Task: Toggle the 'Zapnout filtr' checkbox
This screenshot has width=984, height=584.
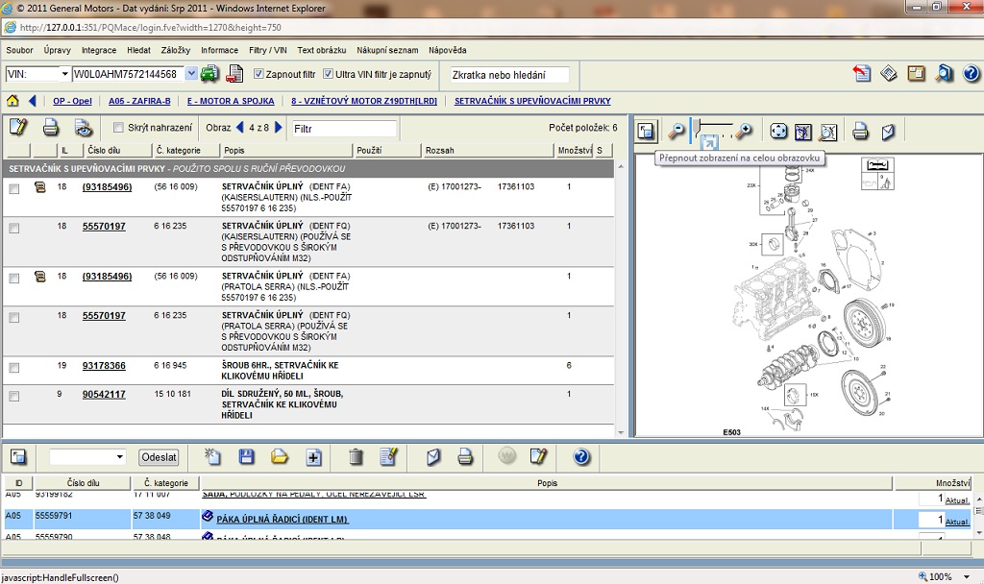Action: tap(258, 74)
